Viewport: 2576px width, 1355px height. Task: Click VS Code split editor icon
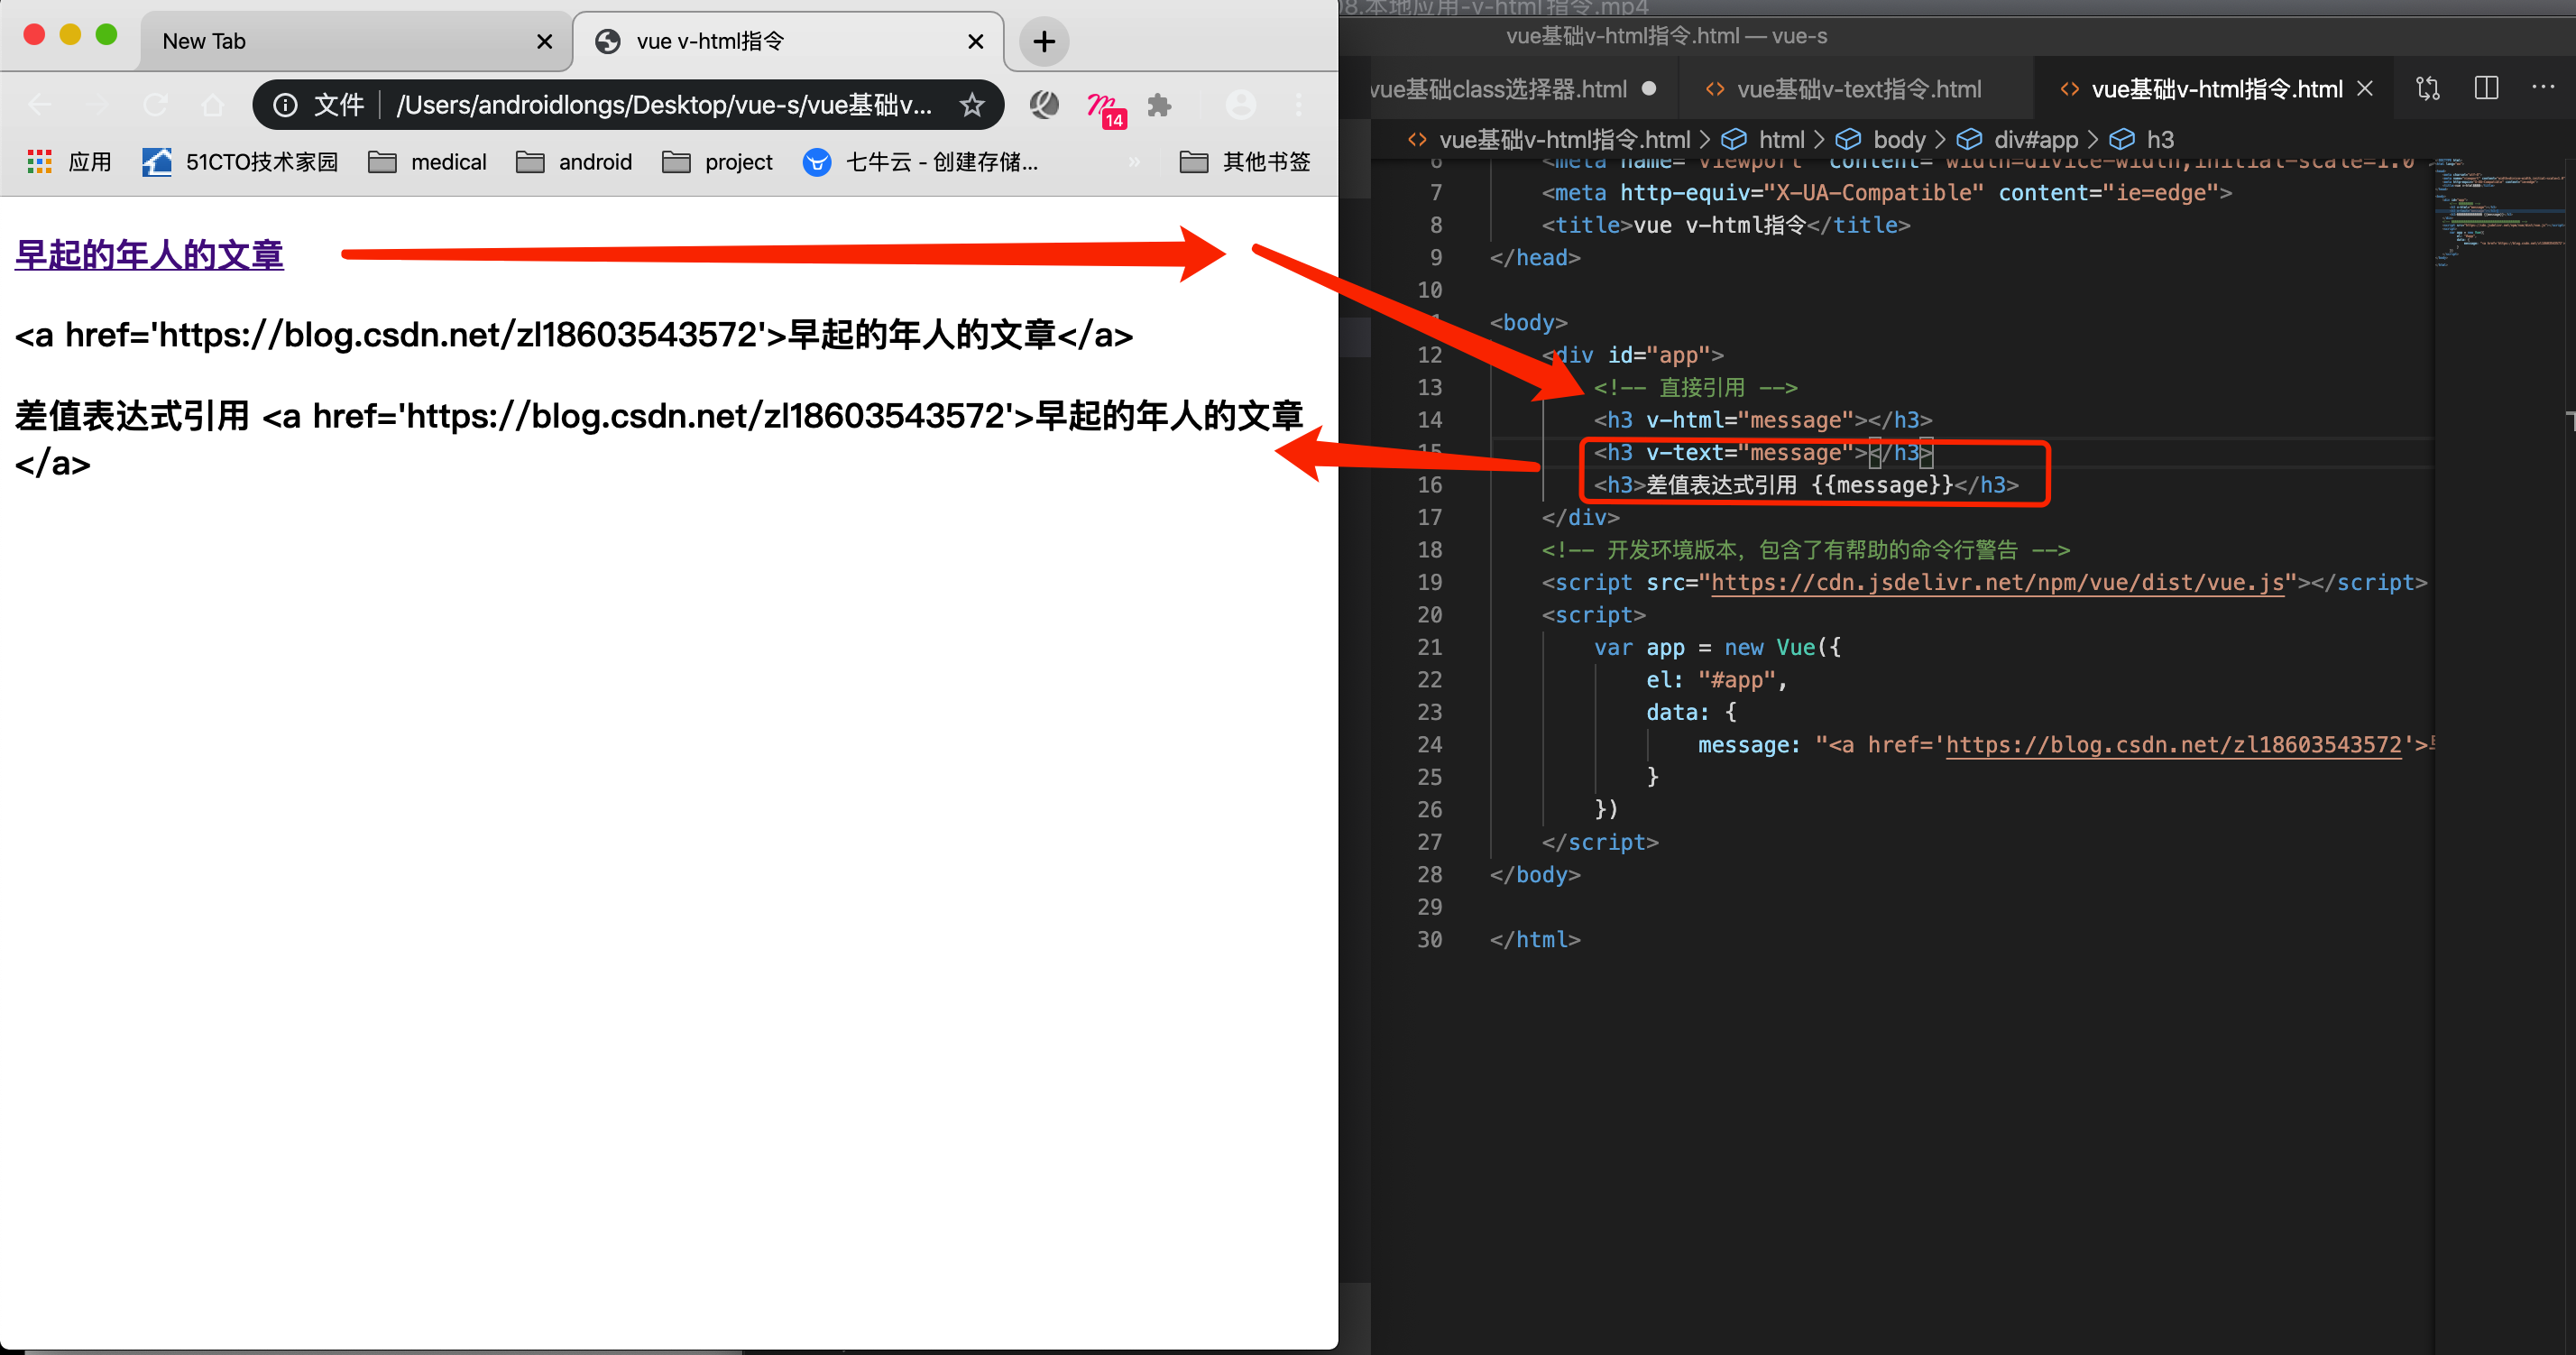click(x=2486, y=89)
